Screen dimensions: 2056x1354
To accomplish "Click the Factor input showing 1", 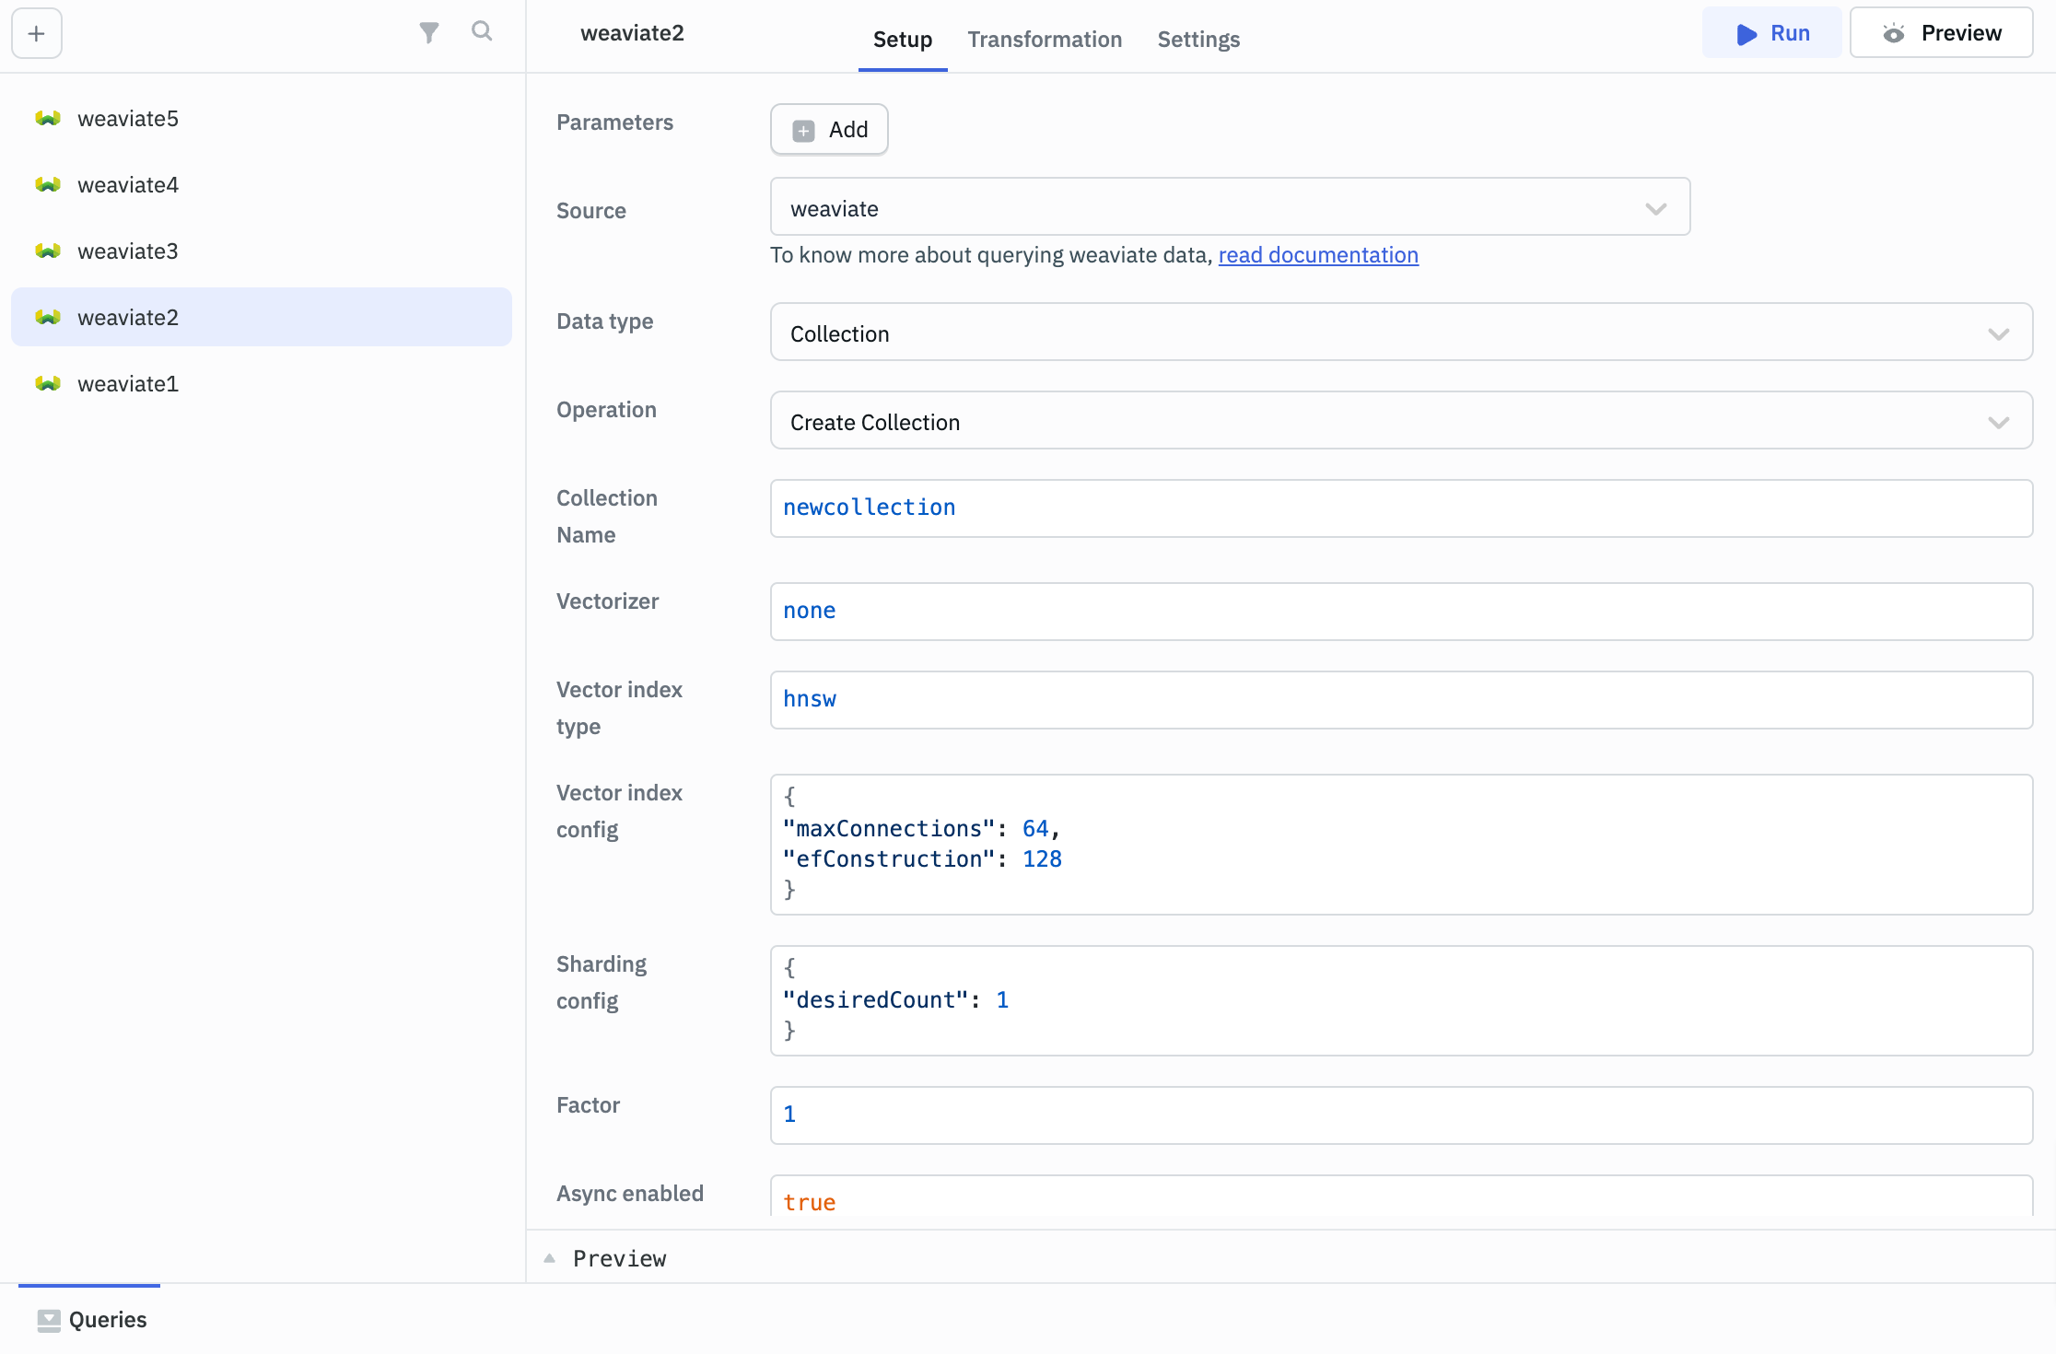I will tap(1400, 1115).
